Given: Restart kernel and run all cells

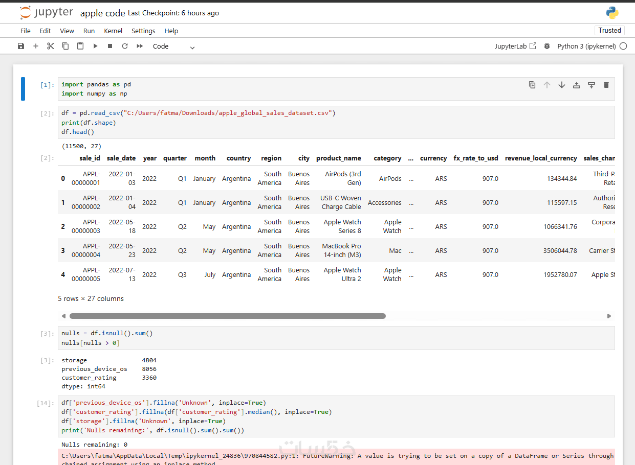Looking at the screenshot, I should [140, 46].
